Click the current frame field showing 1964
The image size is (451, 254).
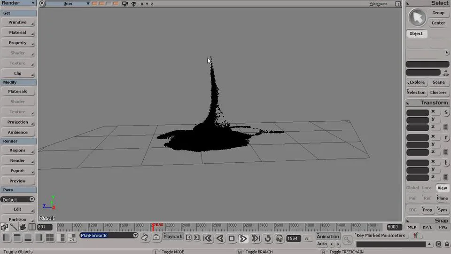pyautogui.click(x=293, y=238)
